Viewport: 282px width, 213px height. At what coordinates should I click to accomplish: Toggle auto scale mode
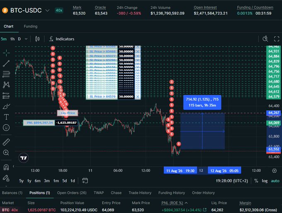click(x=275, y=181)
